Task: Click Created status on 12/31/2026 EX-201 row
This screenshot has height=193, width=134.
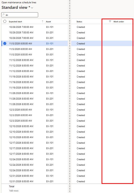Action: point(81,181)
